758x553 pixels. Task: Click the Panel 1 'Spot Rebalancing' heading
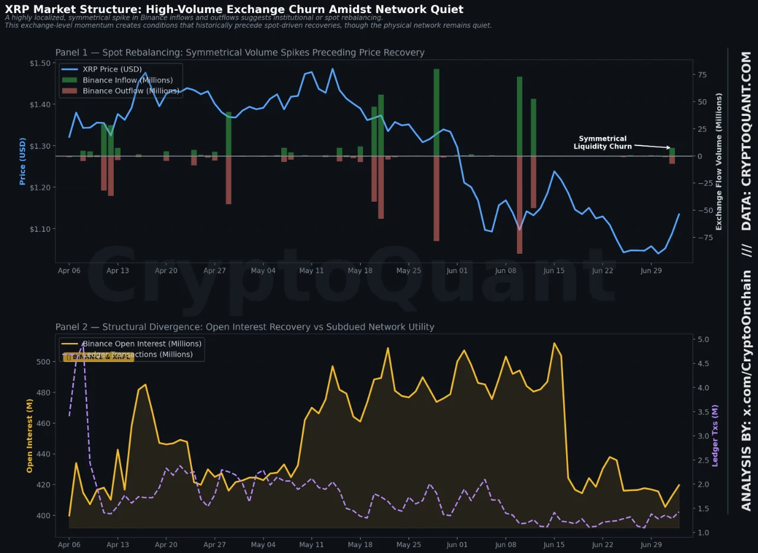pos(240,53)
